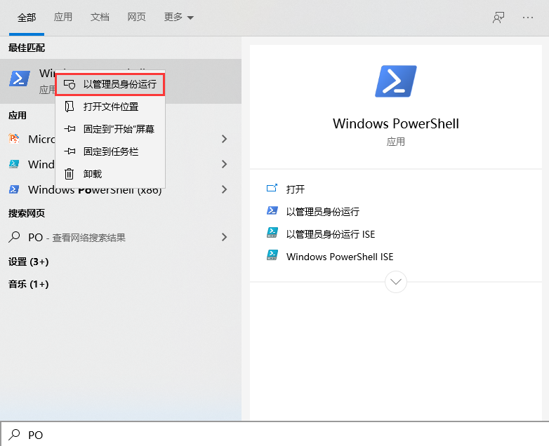The image size is (549, 446).
Task: Choose 固定到任务栏 in context menu
Action: [x=110, y=151]
